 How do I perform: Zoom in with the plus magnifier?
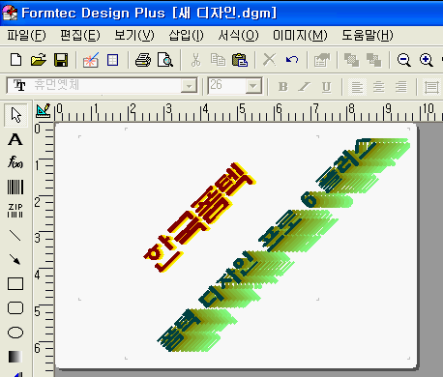coord(427,60)
